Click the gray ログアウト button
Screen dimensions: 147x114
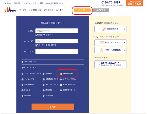point(101,10)
